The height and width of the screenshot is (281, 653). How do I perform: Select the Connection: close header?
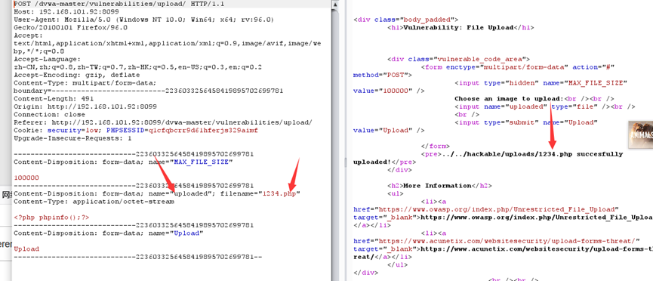(x=50, y=115)
